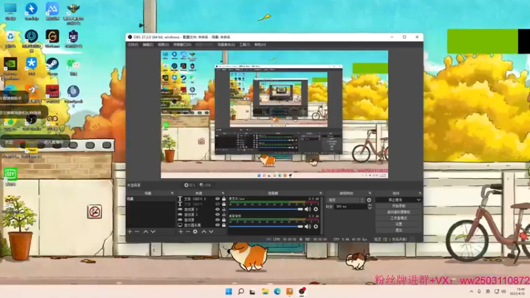
Task: Pop out 场景 dock panel
Action: tap(172, 193)
